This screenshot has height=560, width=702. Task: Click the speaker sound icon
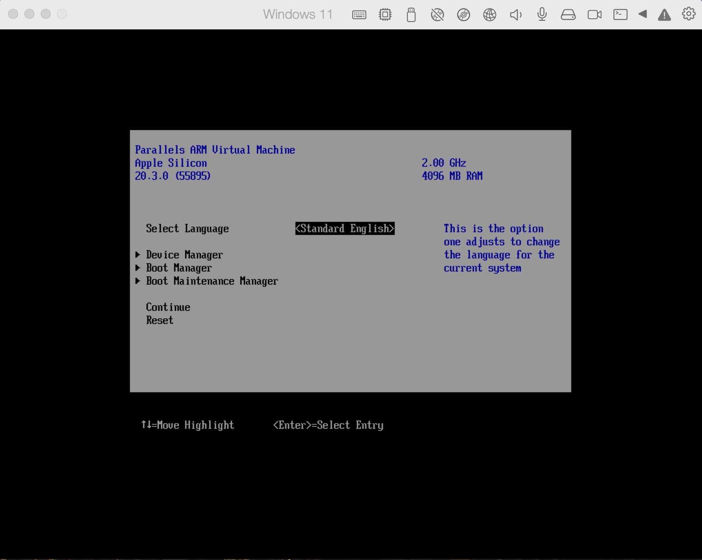[x=515, y=15]
